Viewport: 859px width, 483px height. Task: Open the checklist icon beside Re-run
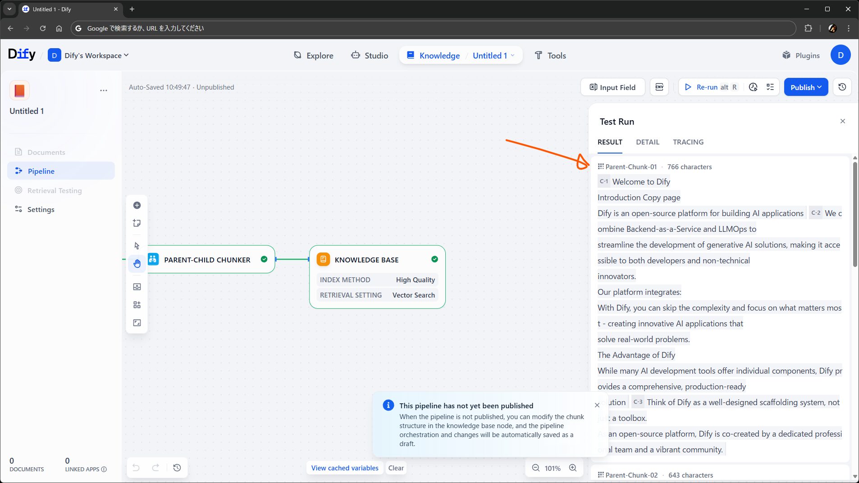770,87
